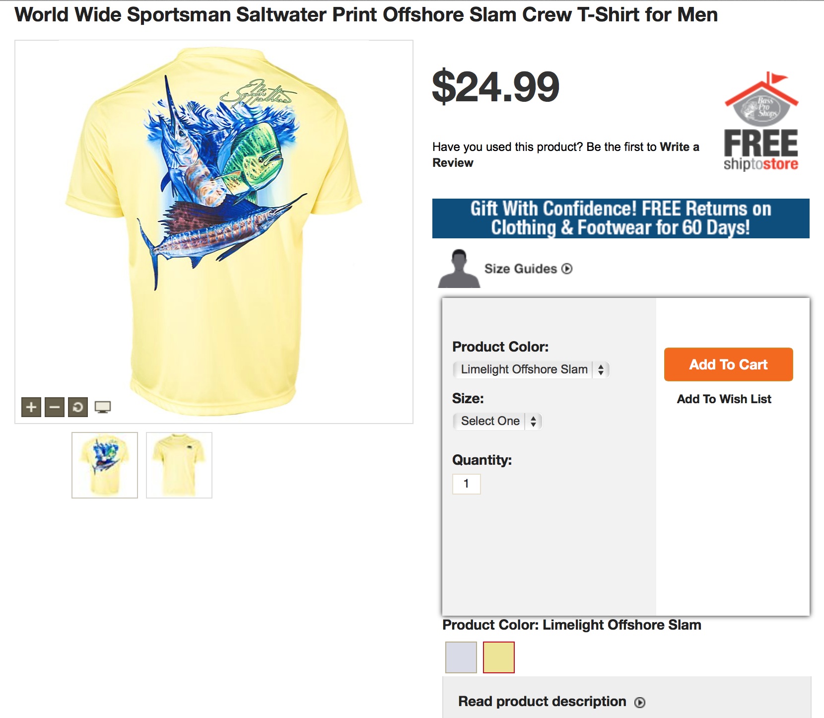Expand Read product description section
This screenshot has height=718, width=824.
pyautogui.click(x=542, y=701)
